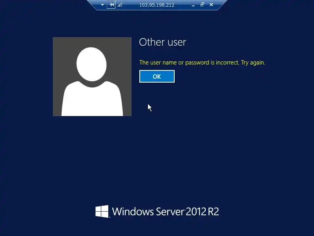Show connection quality signal bars info
This screenshot has height=236, width=314.
pos(120,5)
